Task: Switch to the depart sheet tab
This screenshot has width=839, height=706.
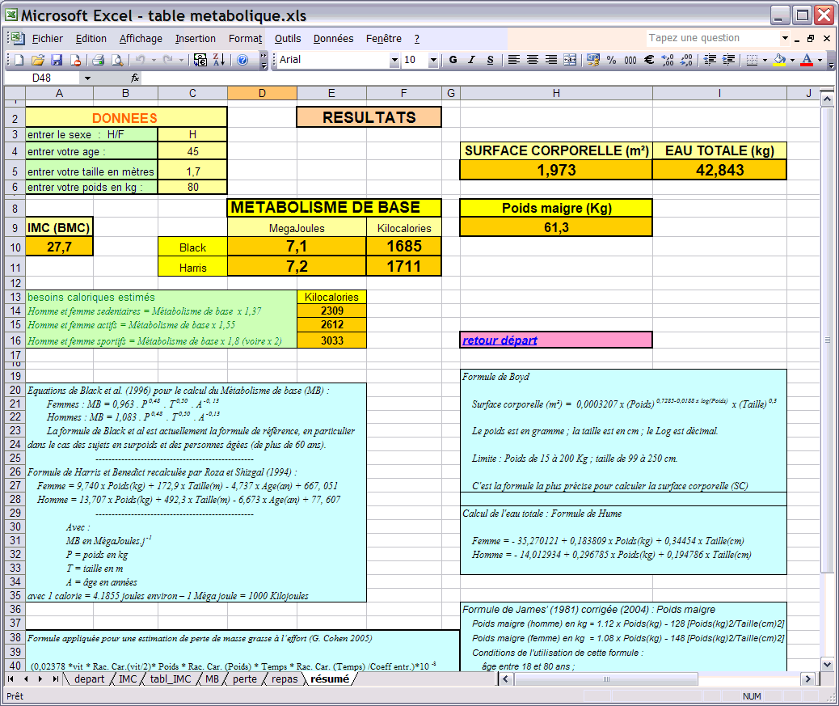Action: 90,679
